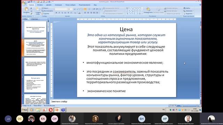
Task: Open the font name combo box
Action: (x=61, y=9)
